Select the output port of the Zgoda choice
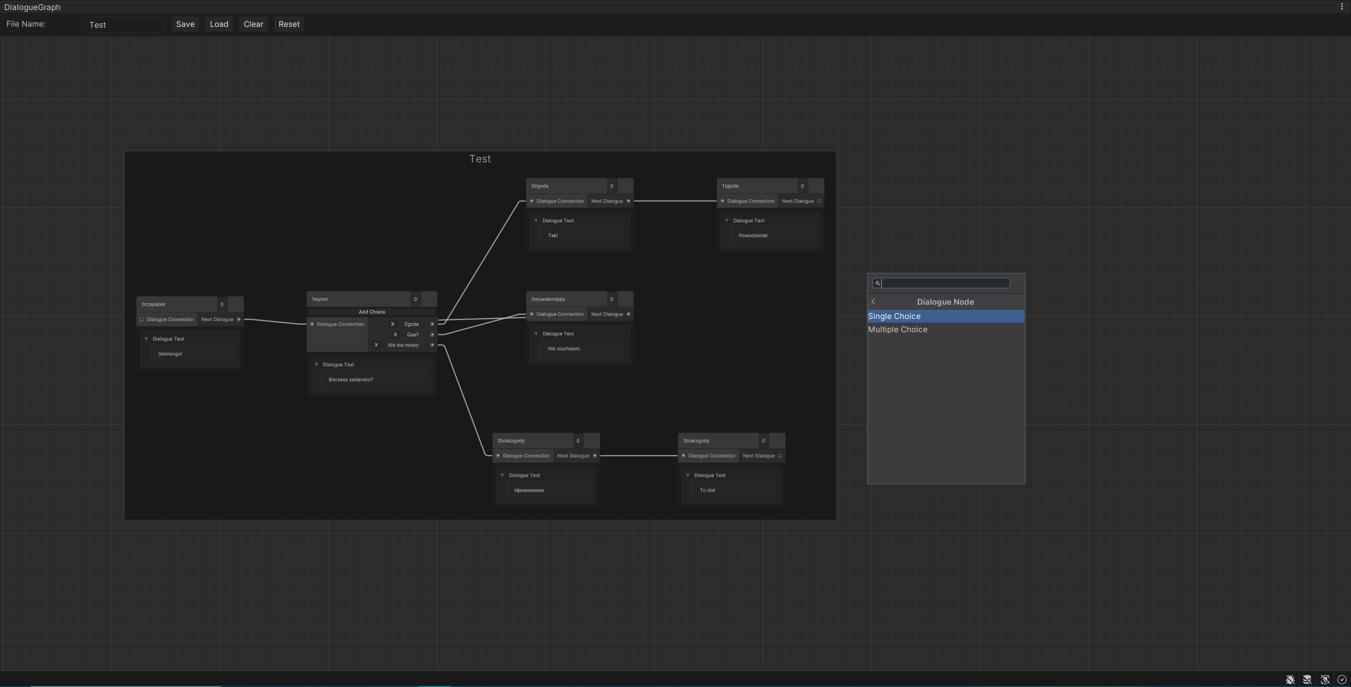 [432, 324]
